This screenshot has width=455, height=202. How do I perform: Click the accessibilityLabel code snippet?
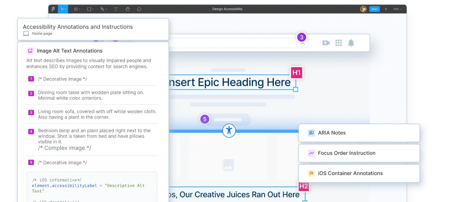tap(88, 189)
